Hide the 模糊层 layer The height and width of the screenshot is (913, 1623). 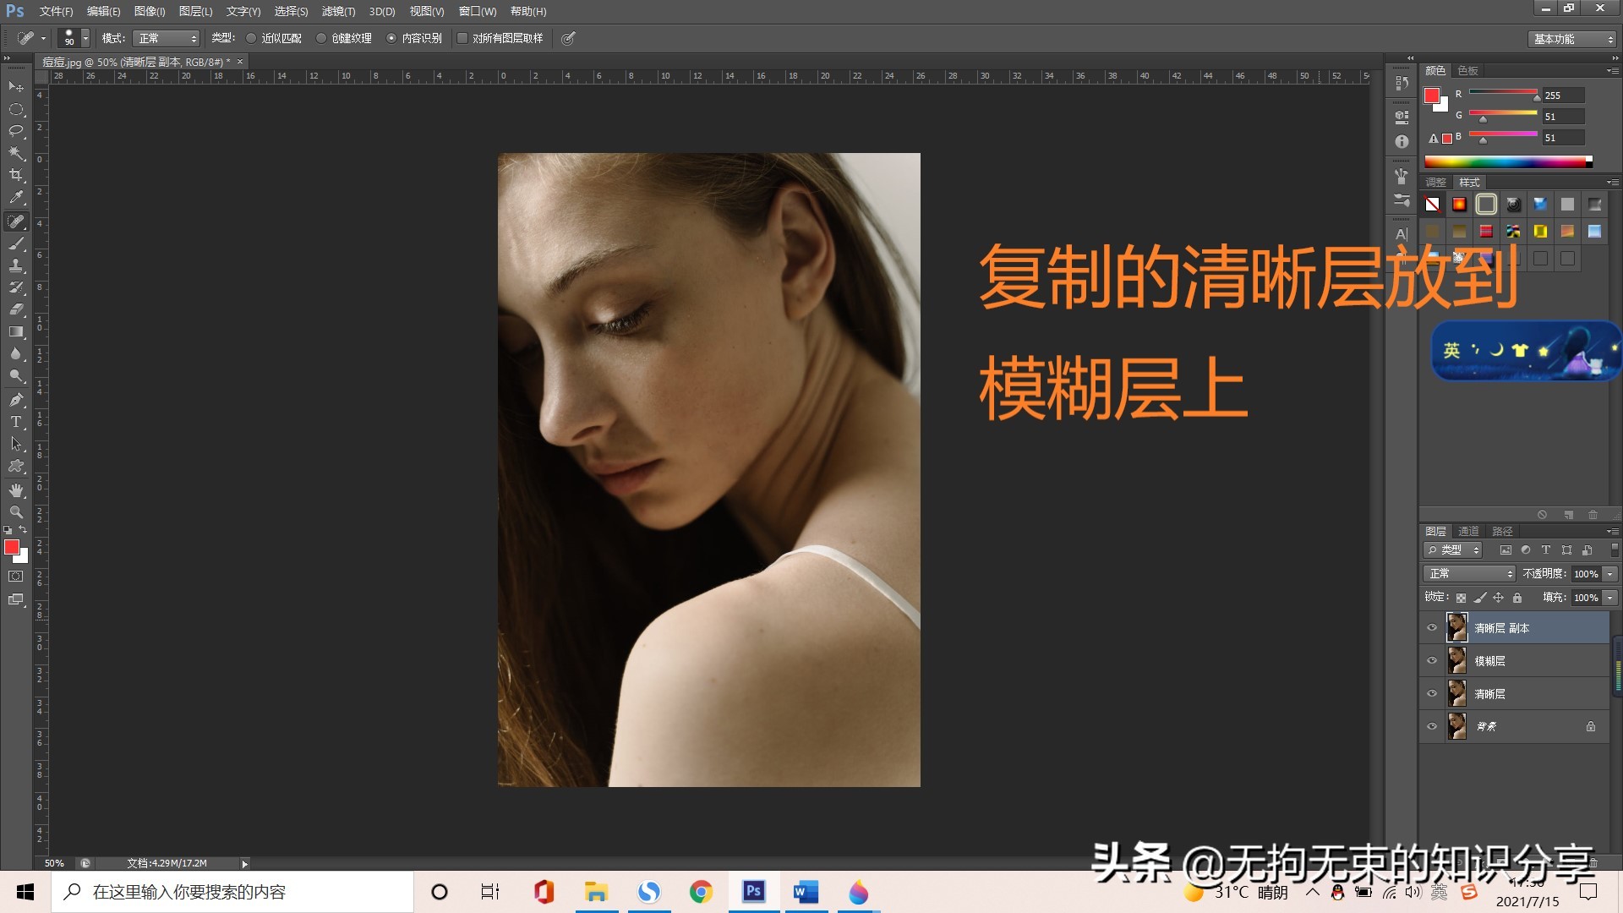click(1432, 660)
